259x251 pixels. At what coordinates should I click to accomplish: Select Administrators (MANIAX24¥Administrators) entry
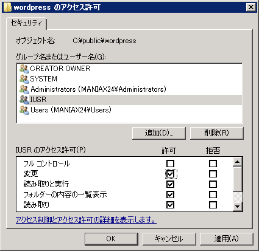click(129, 89)
